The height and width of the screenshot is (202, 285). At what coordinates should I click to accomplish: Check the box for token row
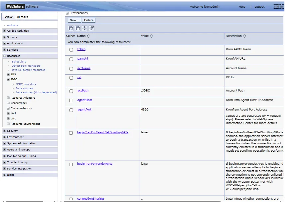[x=71, y=50]
